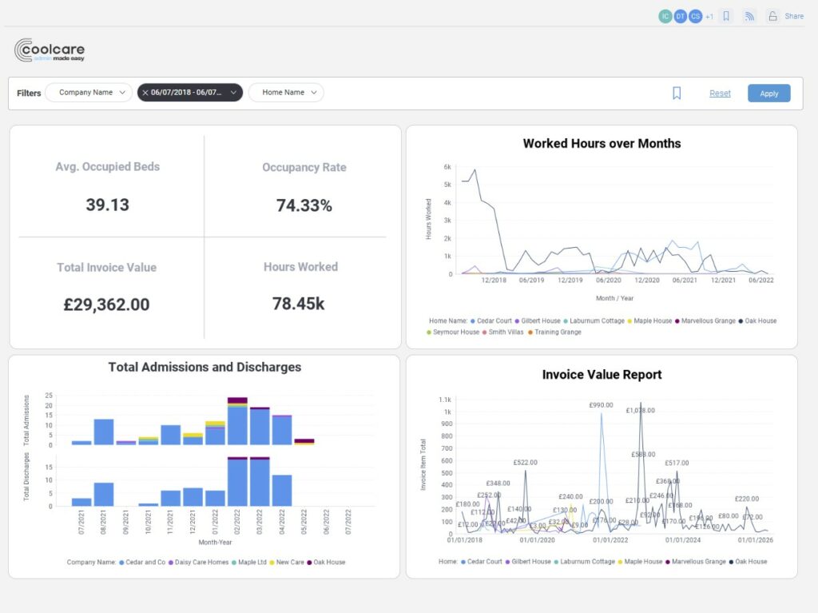Expand the date range filter chevron

[x=233, y=93]
